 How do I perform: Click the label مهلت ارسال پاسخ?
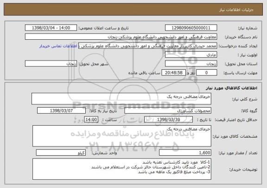pyautogui.click(x=240, y=73)
